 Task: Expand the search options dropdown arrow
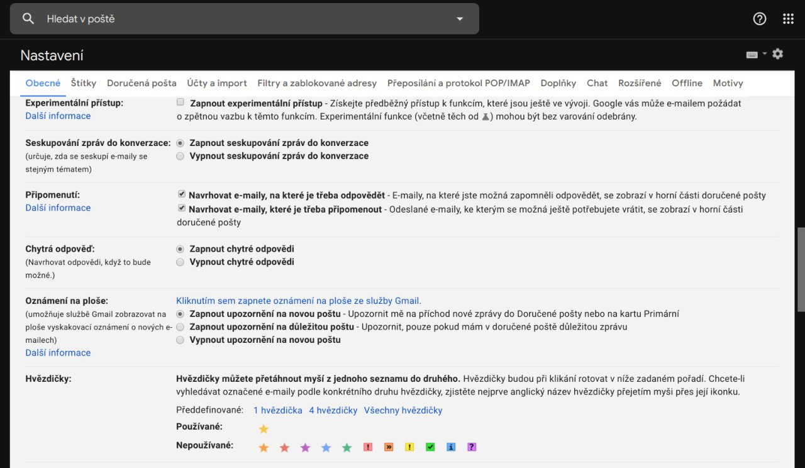[460, 19]
